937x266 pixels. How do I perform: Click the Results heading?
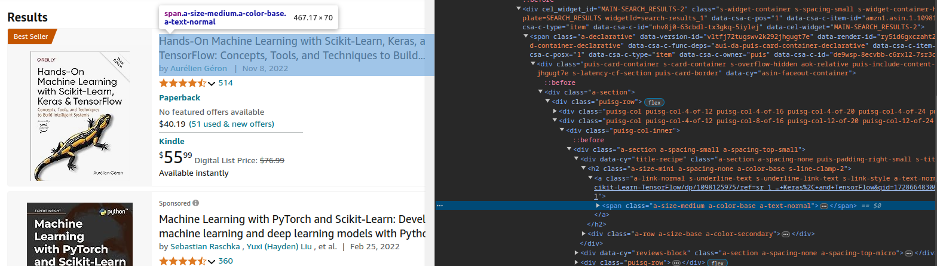point(27,17)
